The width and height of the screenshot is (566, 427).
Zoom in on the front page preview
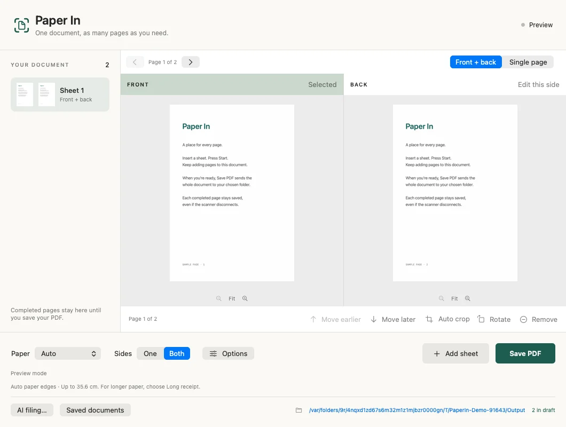[x=245, y=298]
